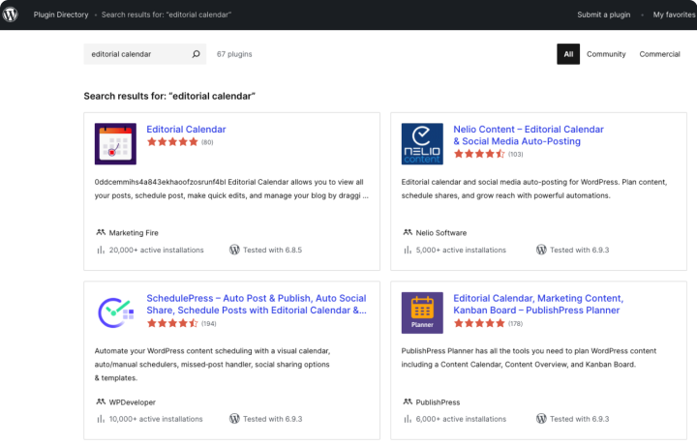The height and width of the screenshot is (445, 697).
Task: Click WordPress icon beside Tested with 6.8.5
Action: click(x=234, y=250)
